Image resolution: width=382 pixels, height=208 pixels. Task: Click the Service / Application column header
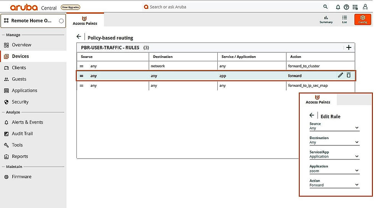tap(238, 57)
